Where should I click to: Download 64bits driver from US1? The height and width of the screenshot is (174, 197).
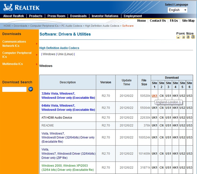pyautogui.click(x=168, y=108)
